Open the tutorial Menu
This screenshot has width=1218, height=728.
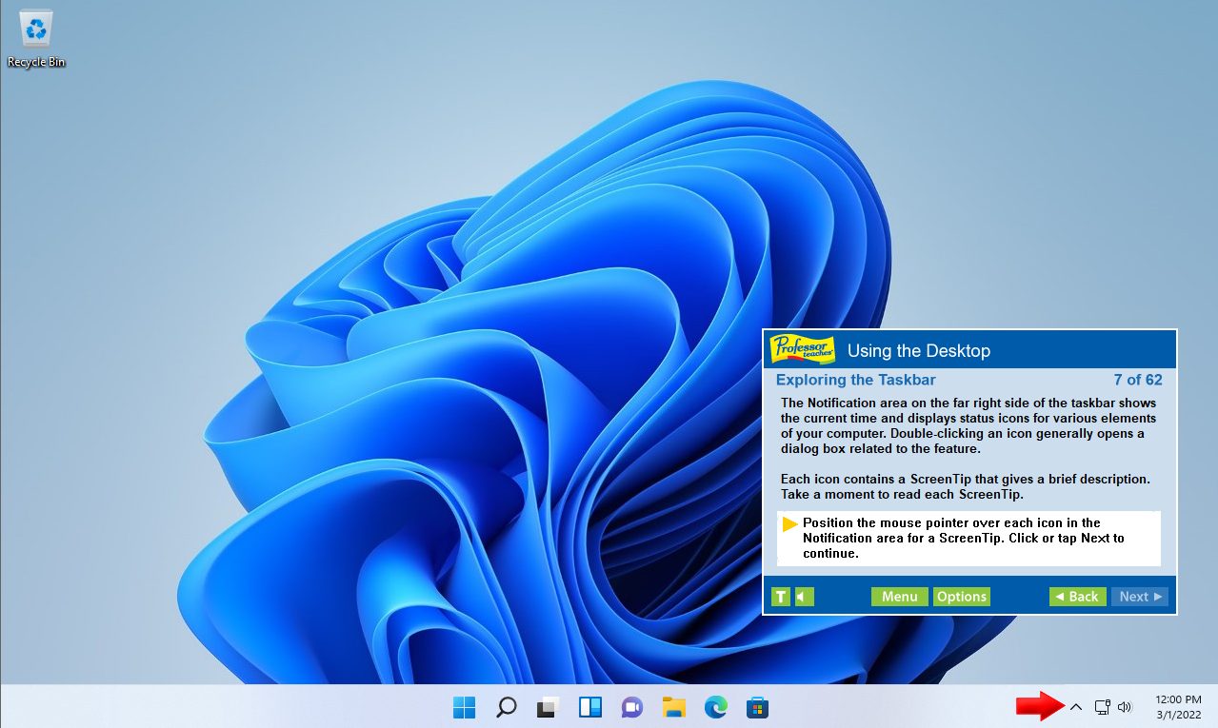pos(898,596)
